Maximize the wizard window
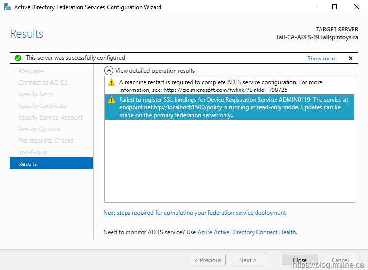This screenshot has width=368, height=270. click(x=335, y=7)
